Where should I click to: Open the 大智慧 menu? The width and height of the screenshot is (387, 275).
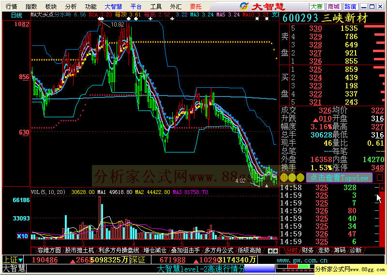[x=113, y=6]
